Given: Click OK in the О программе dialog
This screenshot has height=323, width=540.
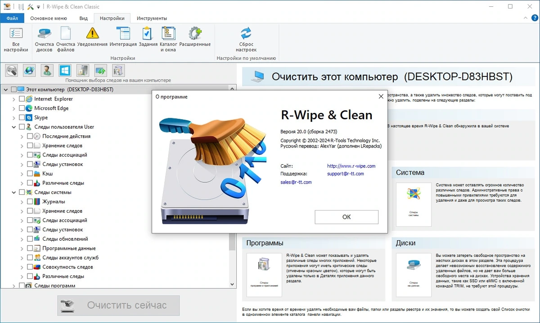Looking at the screenshot, I should click(346, 217).
